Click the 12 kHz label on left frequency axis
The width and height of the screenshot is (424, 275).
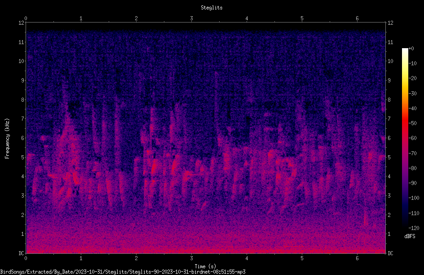22,23
